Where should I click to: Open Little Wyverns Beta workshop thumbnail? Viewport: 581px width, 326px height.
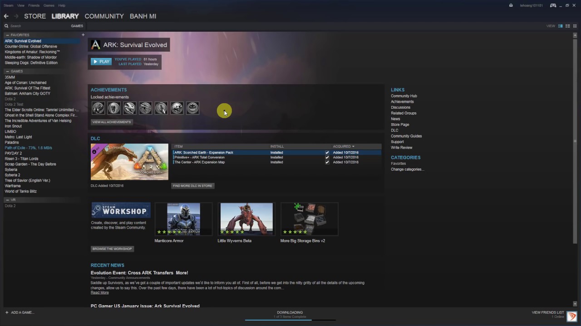(246, 219)
